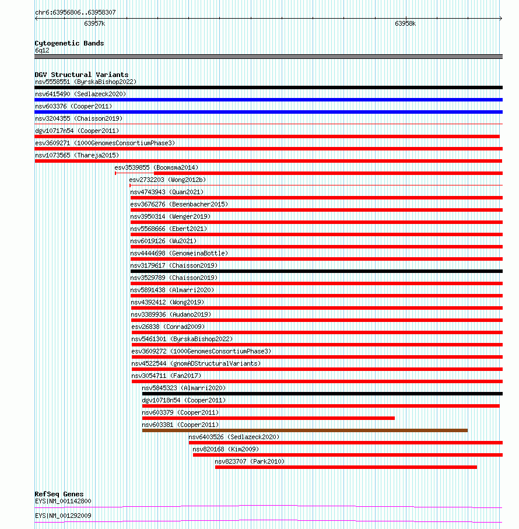Click the red bar under nsv820168

pos(348,455)
